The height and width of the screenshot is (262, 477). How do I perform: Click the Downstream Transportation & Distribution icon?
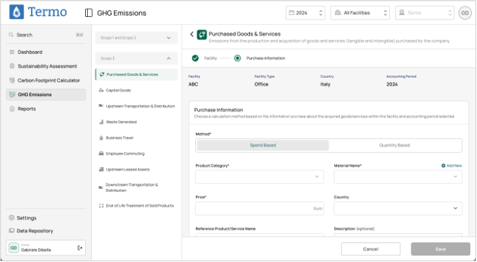pyautogui.click(x=101, y=188)
